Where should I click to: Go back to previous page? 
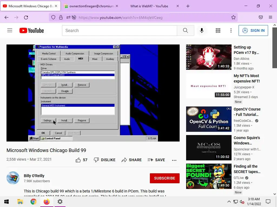pyautogui.click(x=6, y=18)
